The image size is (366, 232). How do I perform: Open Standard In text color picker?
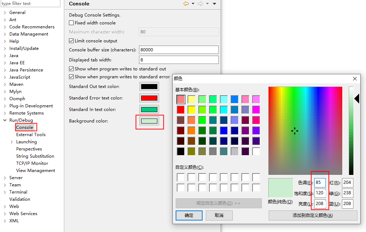pyautogui.click(x=149, y=110)
